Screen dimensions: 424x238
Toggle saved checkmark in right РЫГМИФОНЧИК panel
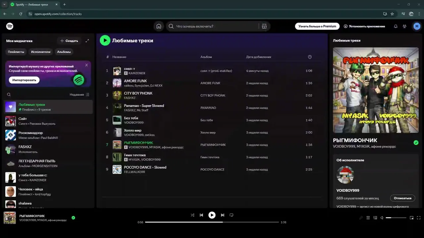pos(416,142)
